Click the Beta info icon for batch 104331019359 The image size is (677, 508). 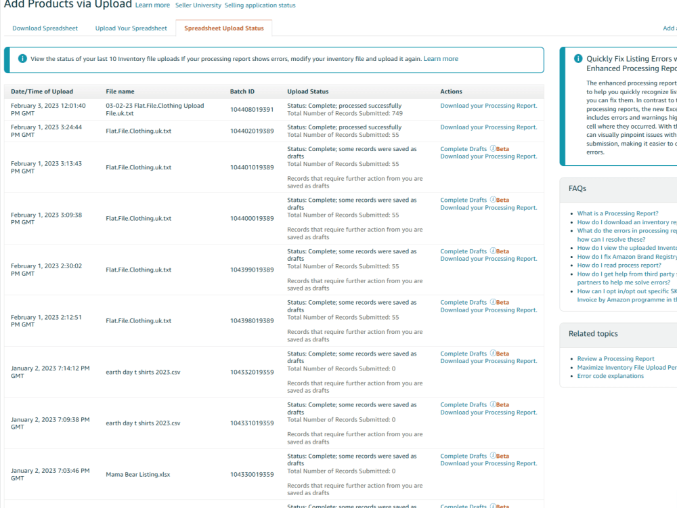point(493,404)
